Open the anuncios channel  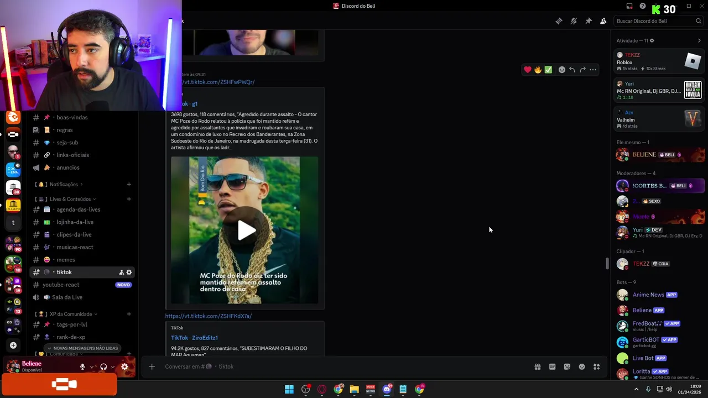click(x=67, y=167)
